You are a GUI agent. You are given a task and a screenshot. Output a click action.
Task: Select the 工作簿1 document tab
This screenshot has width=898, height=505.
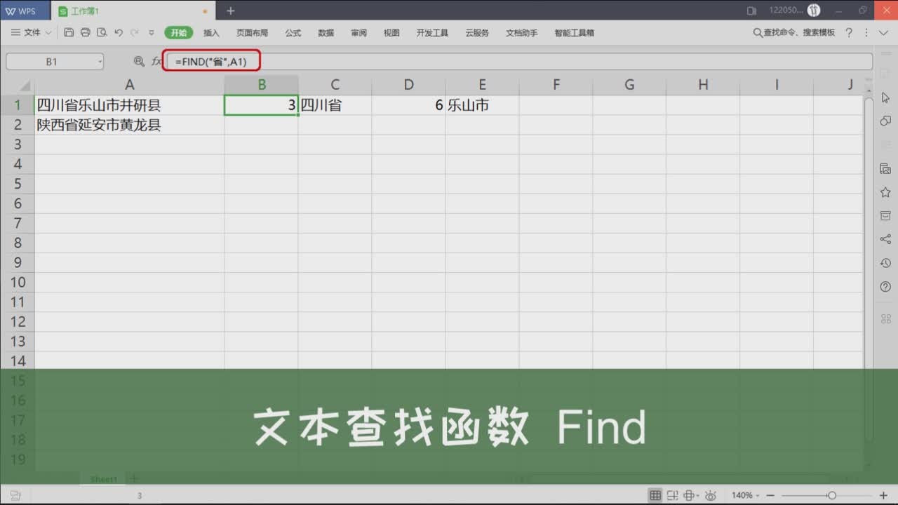click(x=132, y=11)
